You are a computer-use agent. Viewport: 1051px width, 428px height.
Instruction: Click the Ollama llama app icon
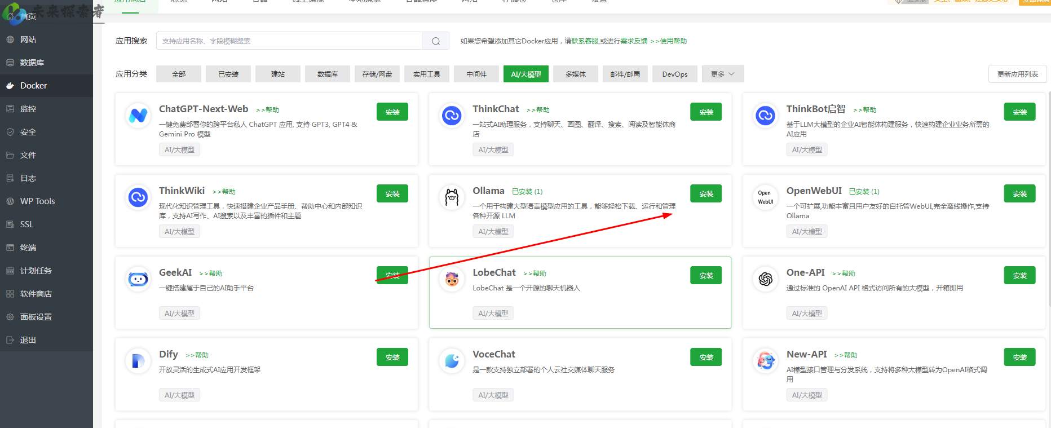[452, 197]
